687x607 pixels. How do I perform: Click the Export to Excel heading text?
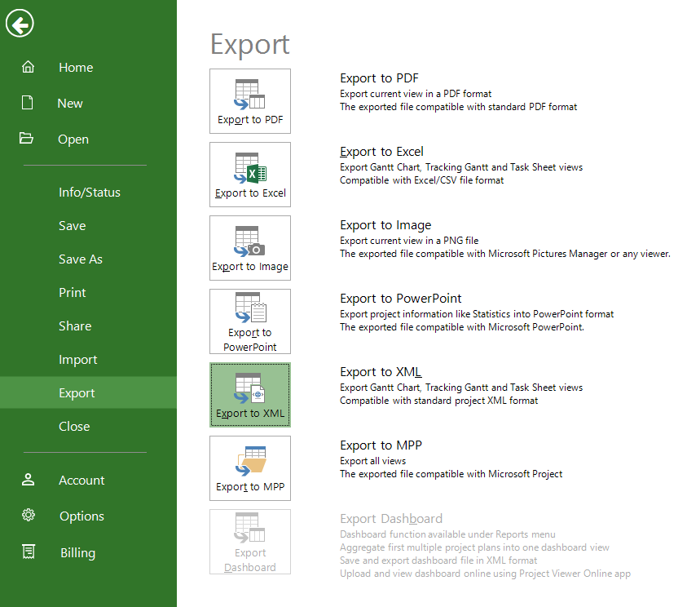(x=381, y=151)
